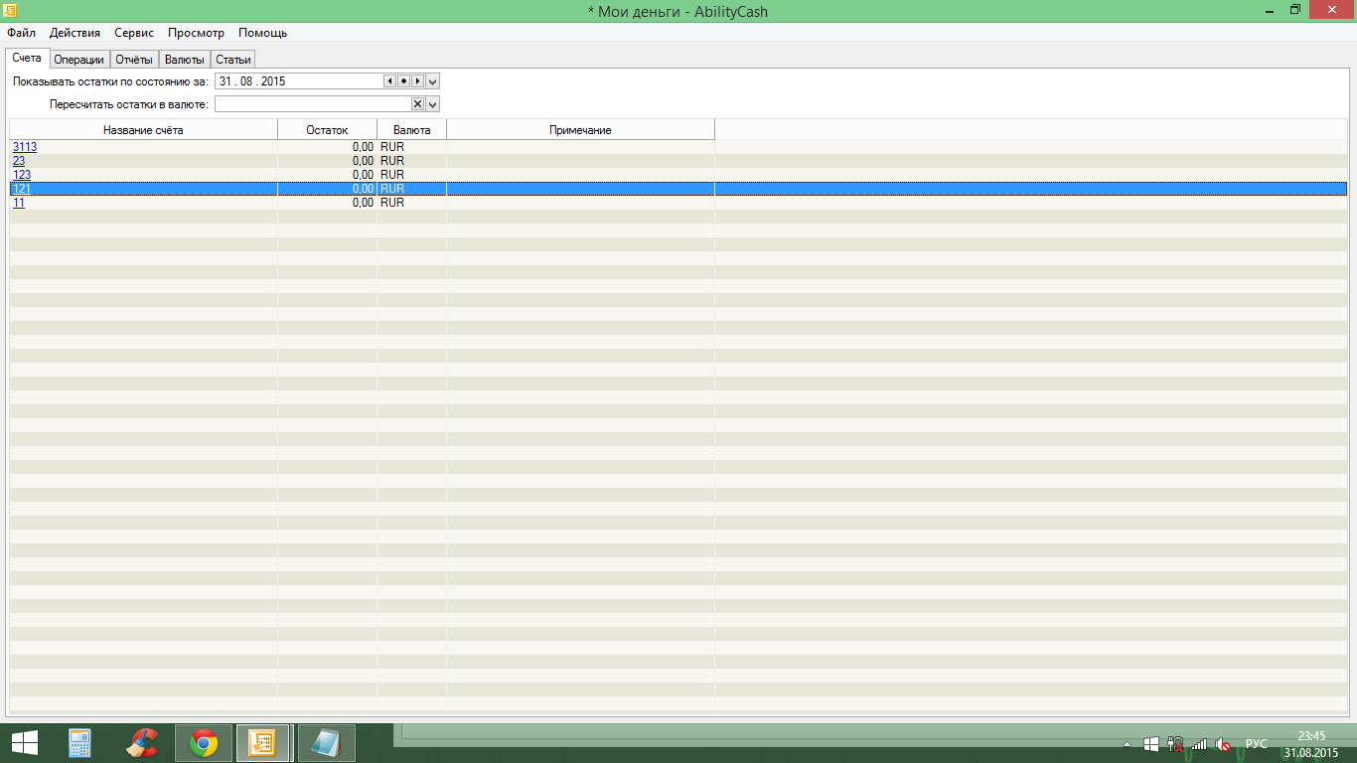The image size is (1357, 763).
Task: Open account link 11
Action: pyautogui.click(x=19, y=203)
